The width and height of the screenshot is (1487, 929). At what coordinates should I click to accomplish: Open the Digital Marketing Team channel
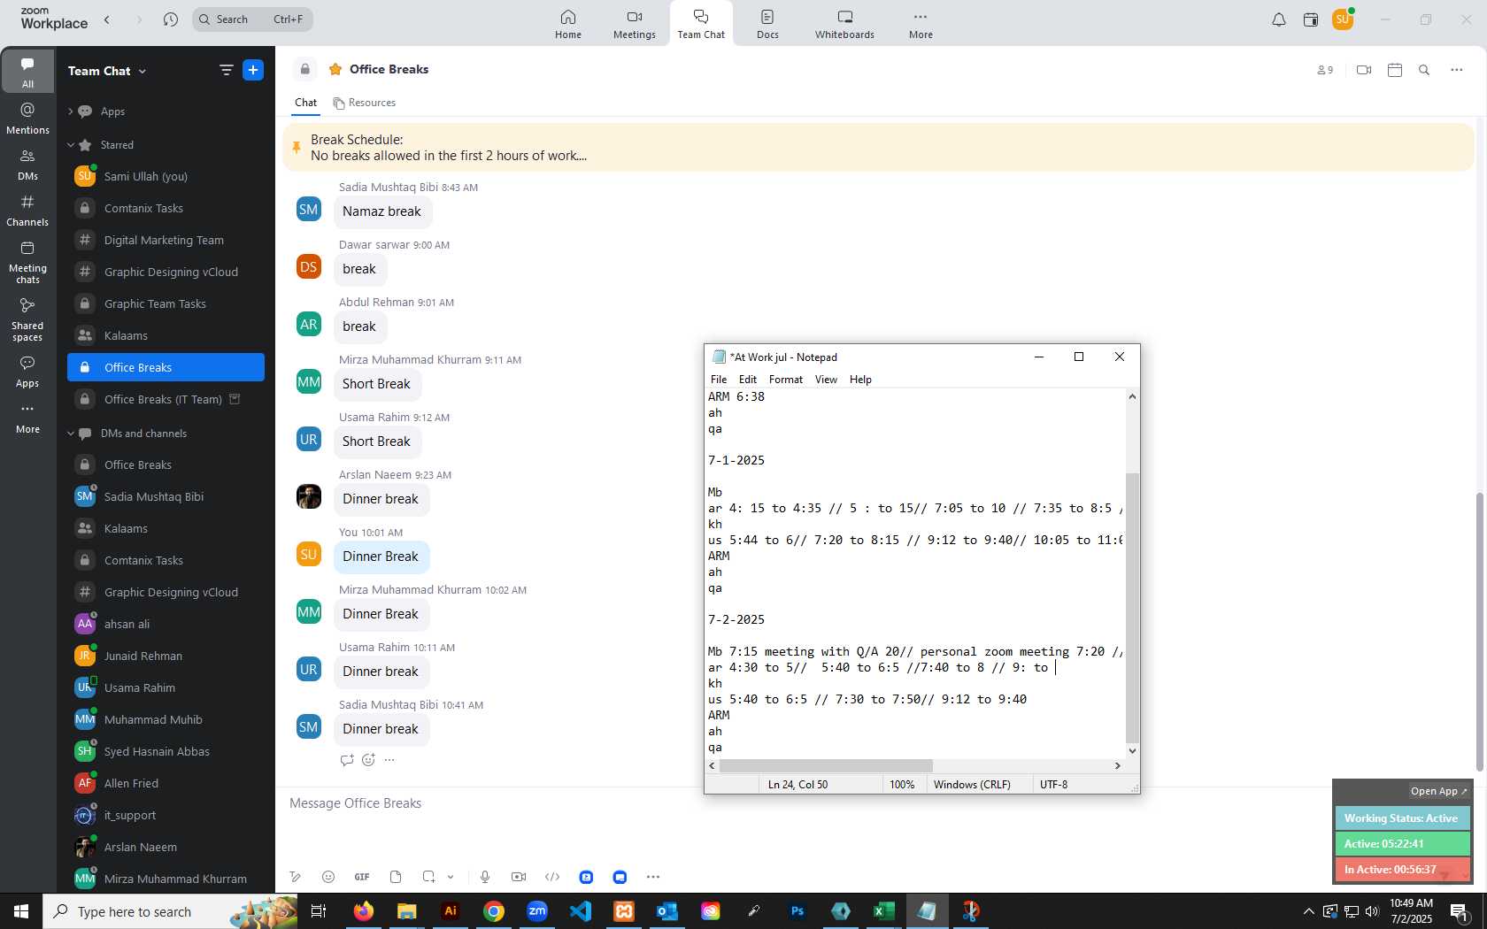point(166,240)
